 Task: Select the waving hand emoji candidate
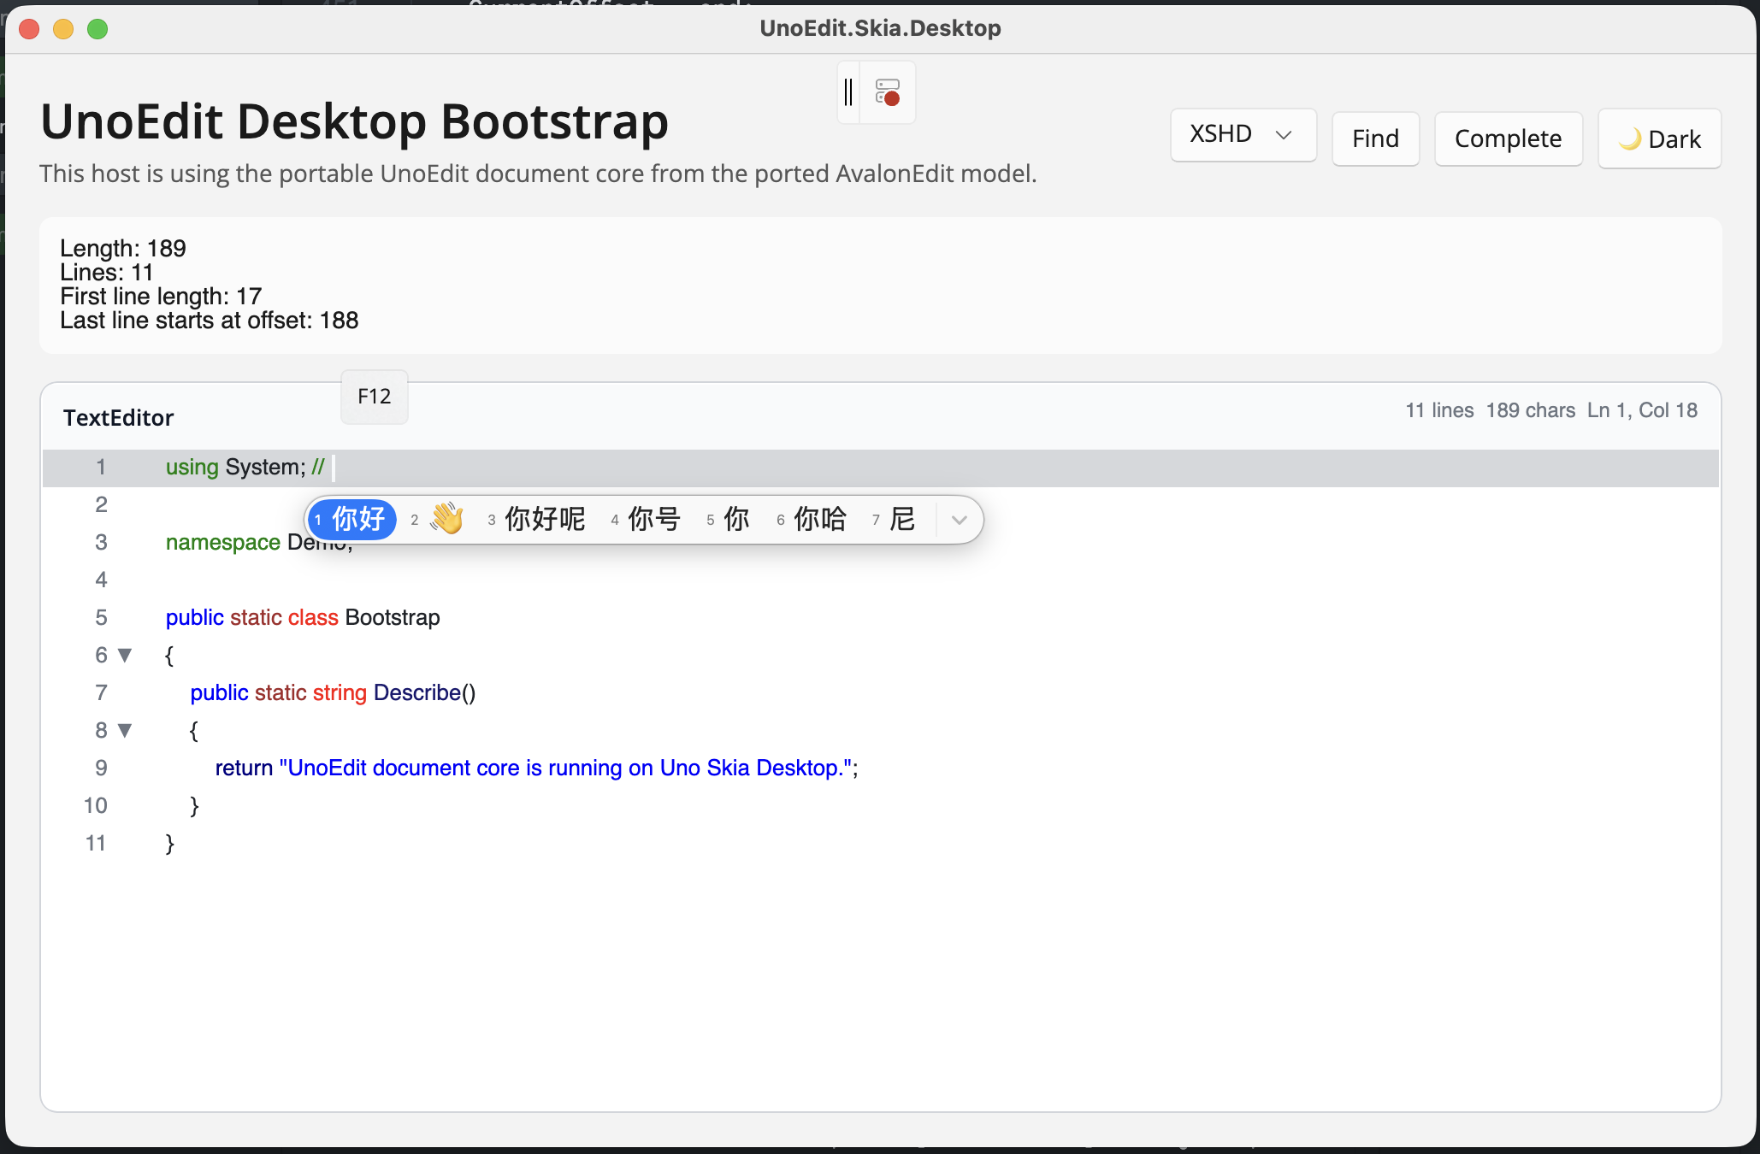438,519
